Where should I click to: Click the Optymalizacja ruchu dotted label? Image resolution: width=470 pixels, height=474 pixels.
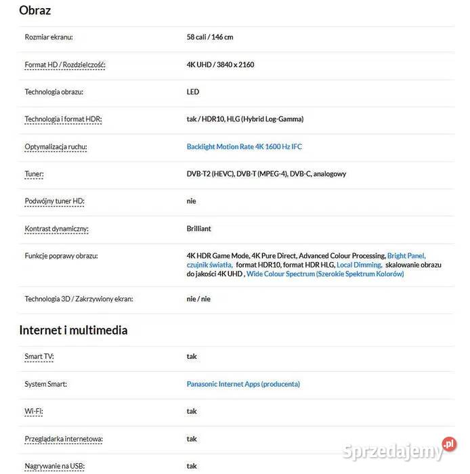coord(56,147)
